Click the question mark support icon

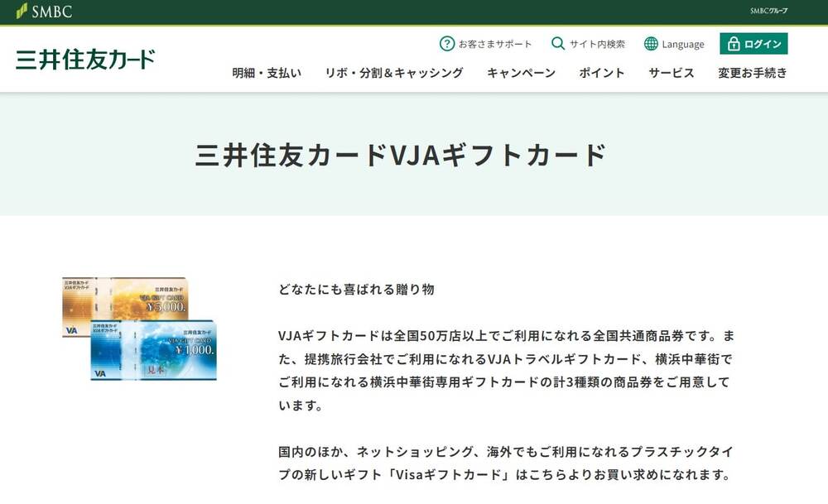447,44
